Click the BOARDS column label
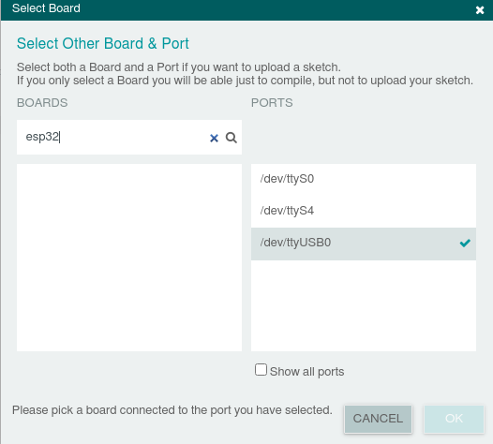The image size is (493, 444). (x=42, y=103)
